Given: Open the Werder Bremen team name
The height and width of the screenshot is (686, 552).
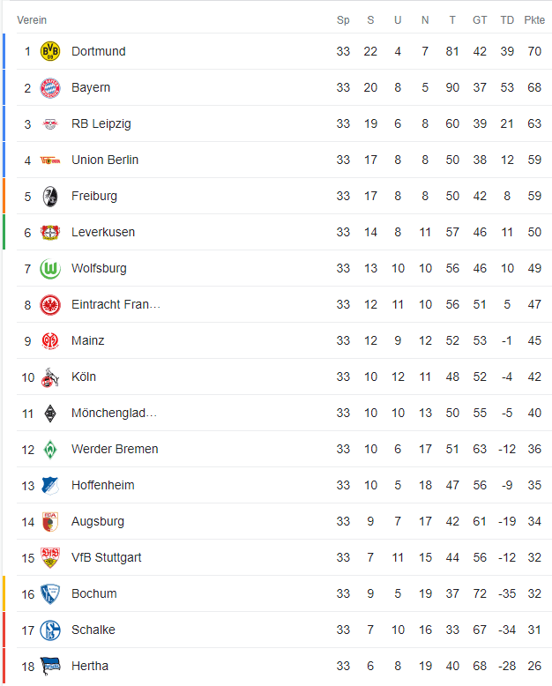Looking at the screenshot, I should 115,450.
